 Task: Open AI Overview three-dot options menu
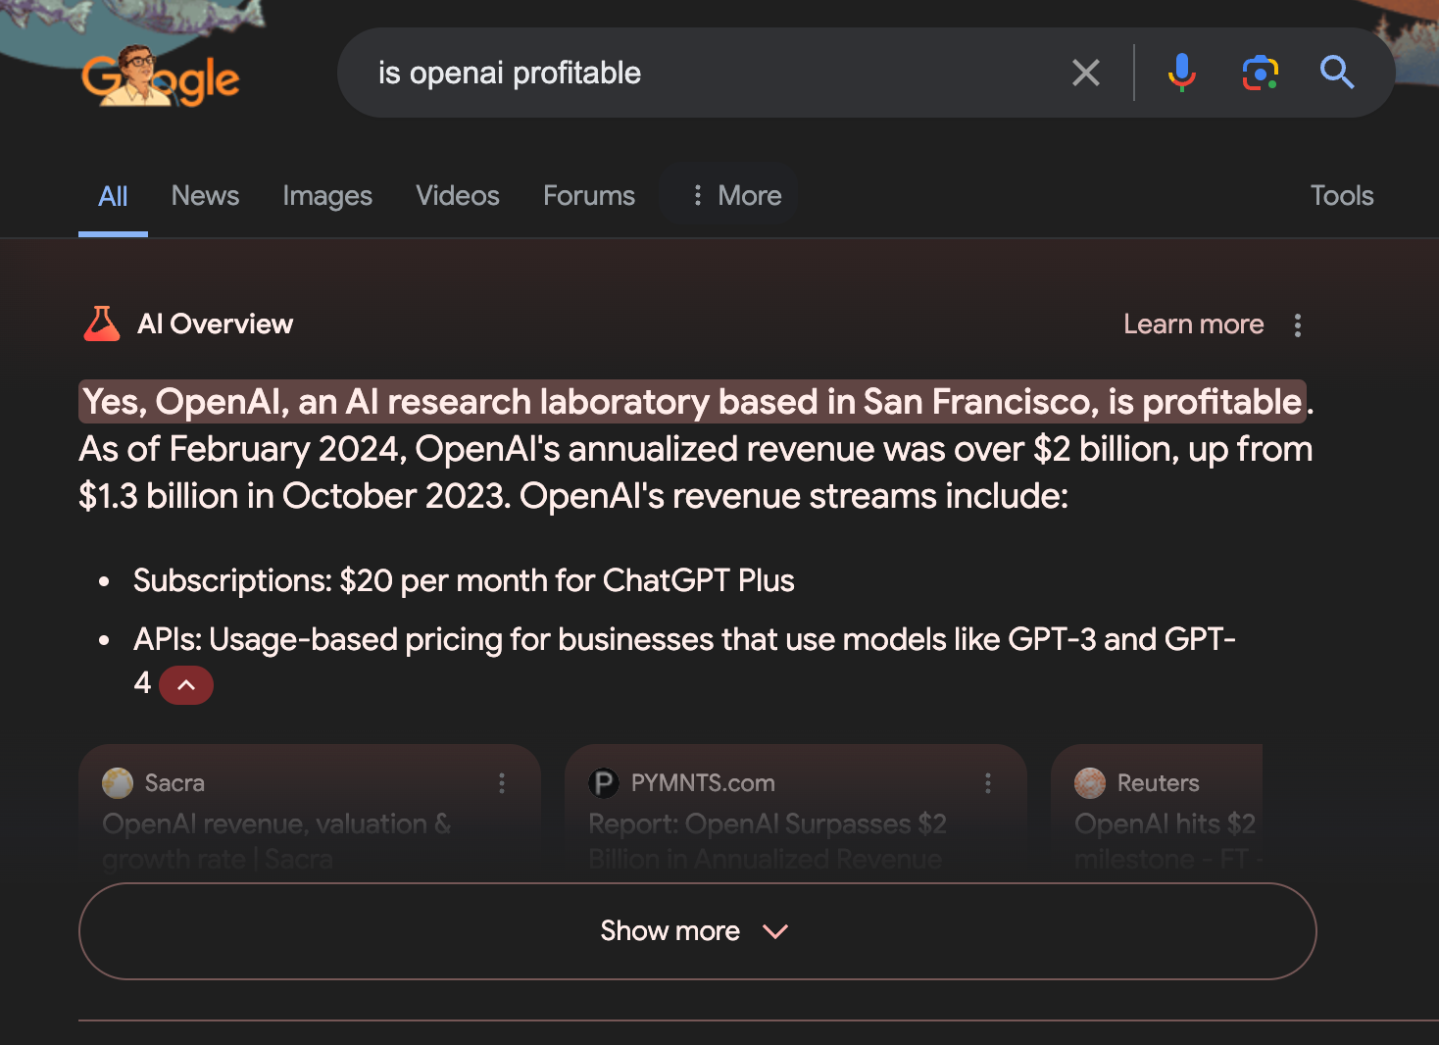click(x=1298, y=324)
